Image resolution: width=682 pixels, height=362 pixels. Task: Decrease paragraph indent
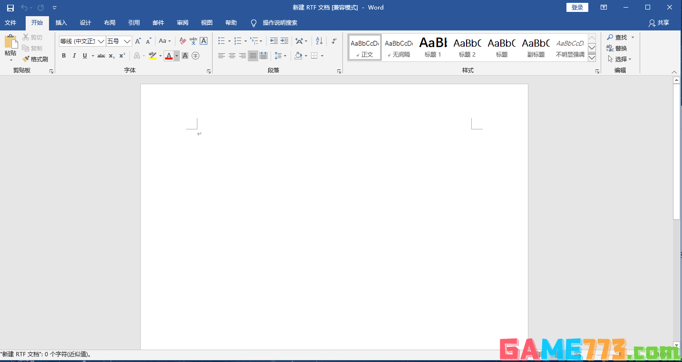274,41
